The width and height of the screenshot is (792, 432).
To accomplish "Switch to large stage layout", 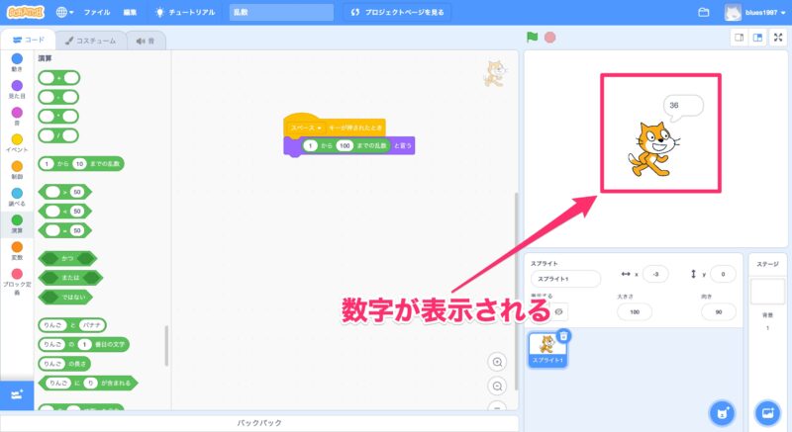I will tap(756, 38).
